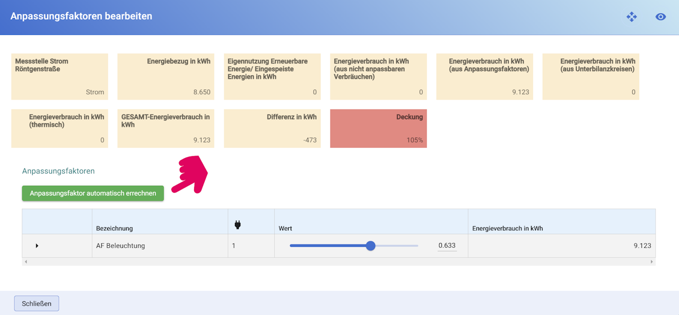Image resolution: width=679 pixels, height=315 pixels.
Task: Click the Anpassungsfaktoren section heading
Action: coord(58,171)
